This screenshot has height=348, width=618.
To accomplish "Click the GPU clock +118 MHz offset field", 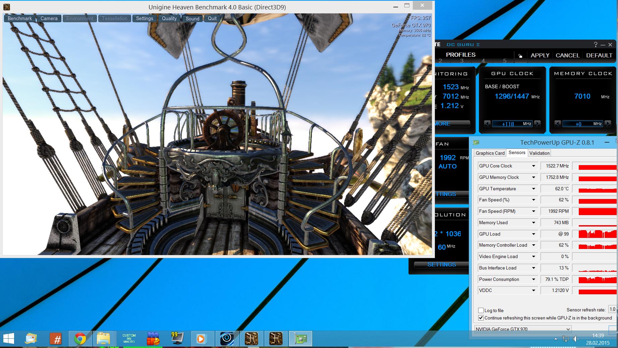I will click(512, 124).
